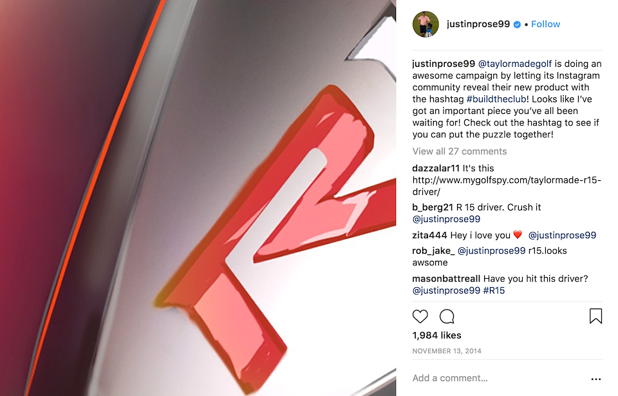Open dazzalar11's profile

(436, 169)
